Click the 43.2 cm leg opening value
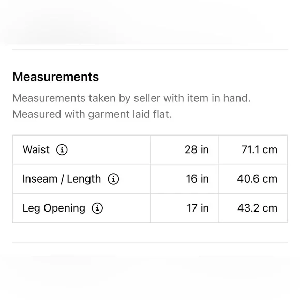Screen dimensions: 300x300 coord(258,208)
